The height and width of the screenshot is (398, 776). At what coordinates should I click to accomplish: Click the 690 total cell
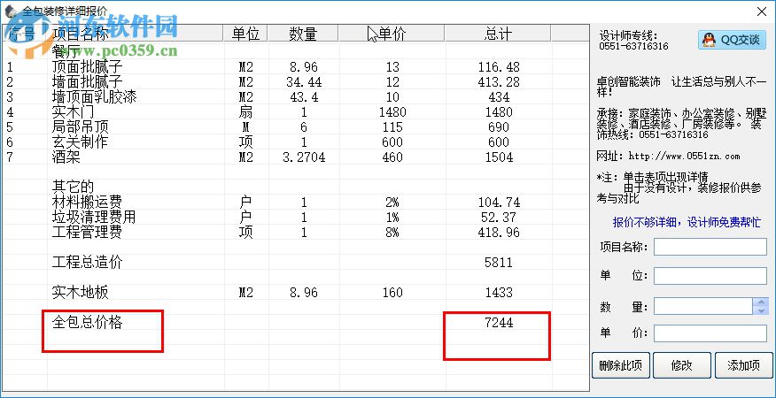point(499,127)
